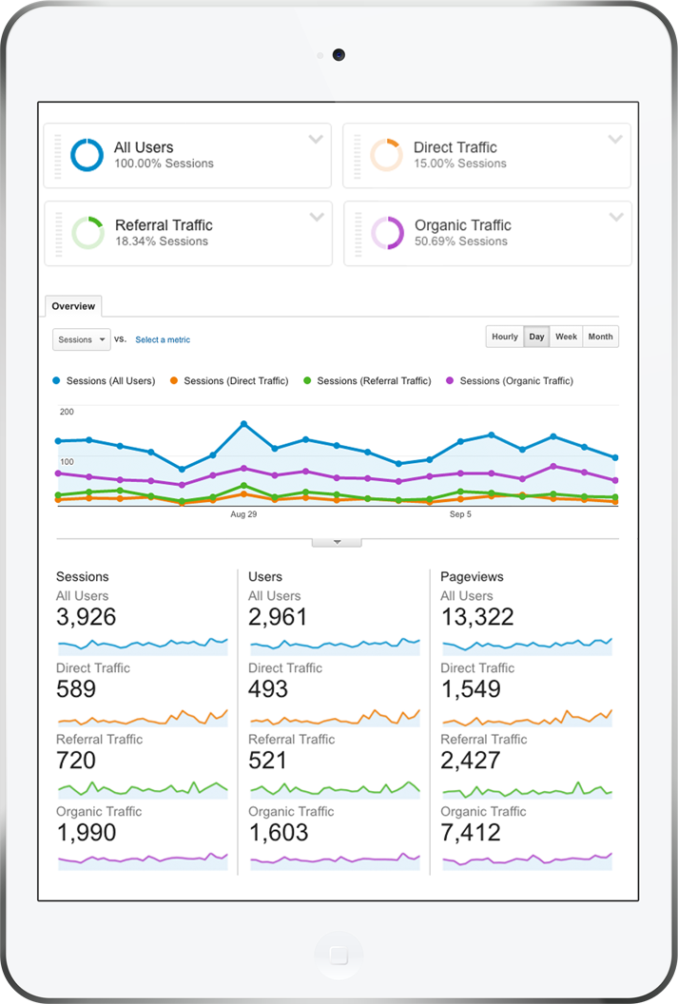
Task: Select the Overview tab
Action: pos(73,306)
